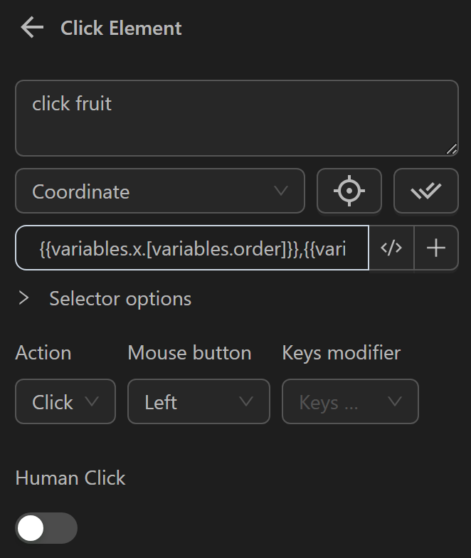Click the plus icon beside selector field
Image resolution: width=471 pixels, height=558 pixels.
click(436, 248)
